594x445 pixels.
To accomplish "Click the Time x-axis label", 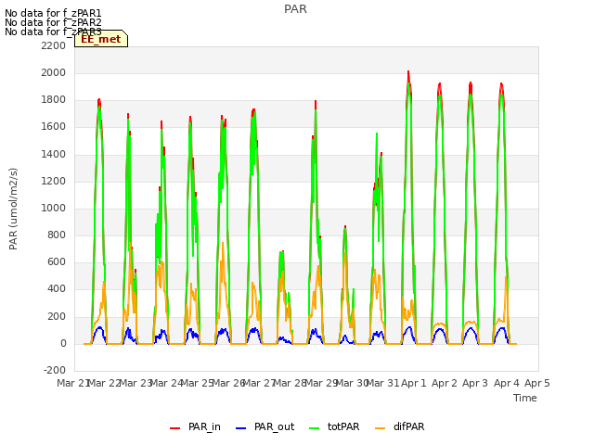I will [525, 398].
